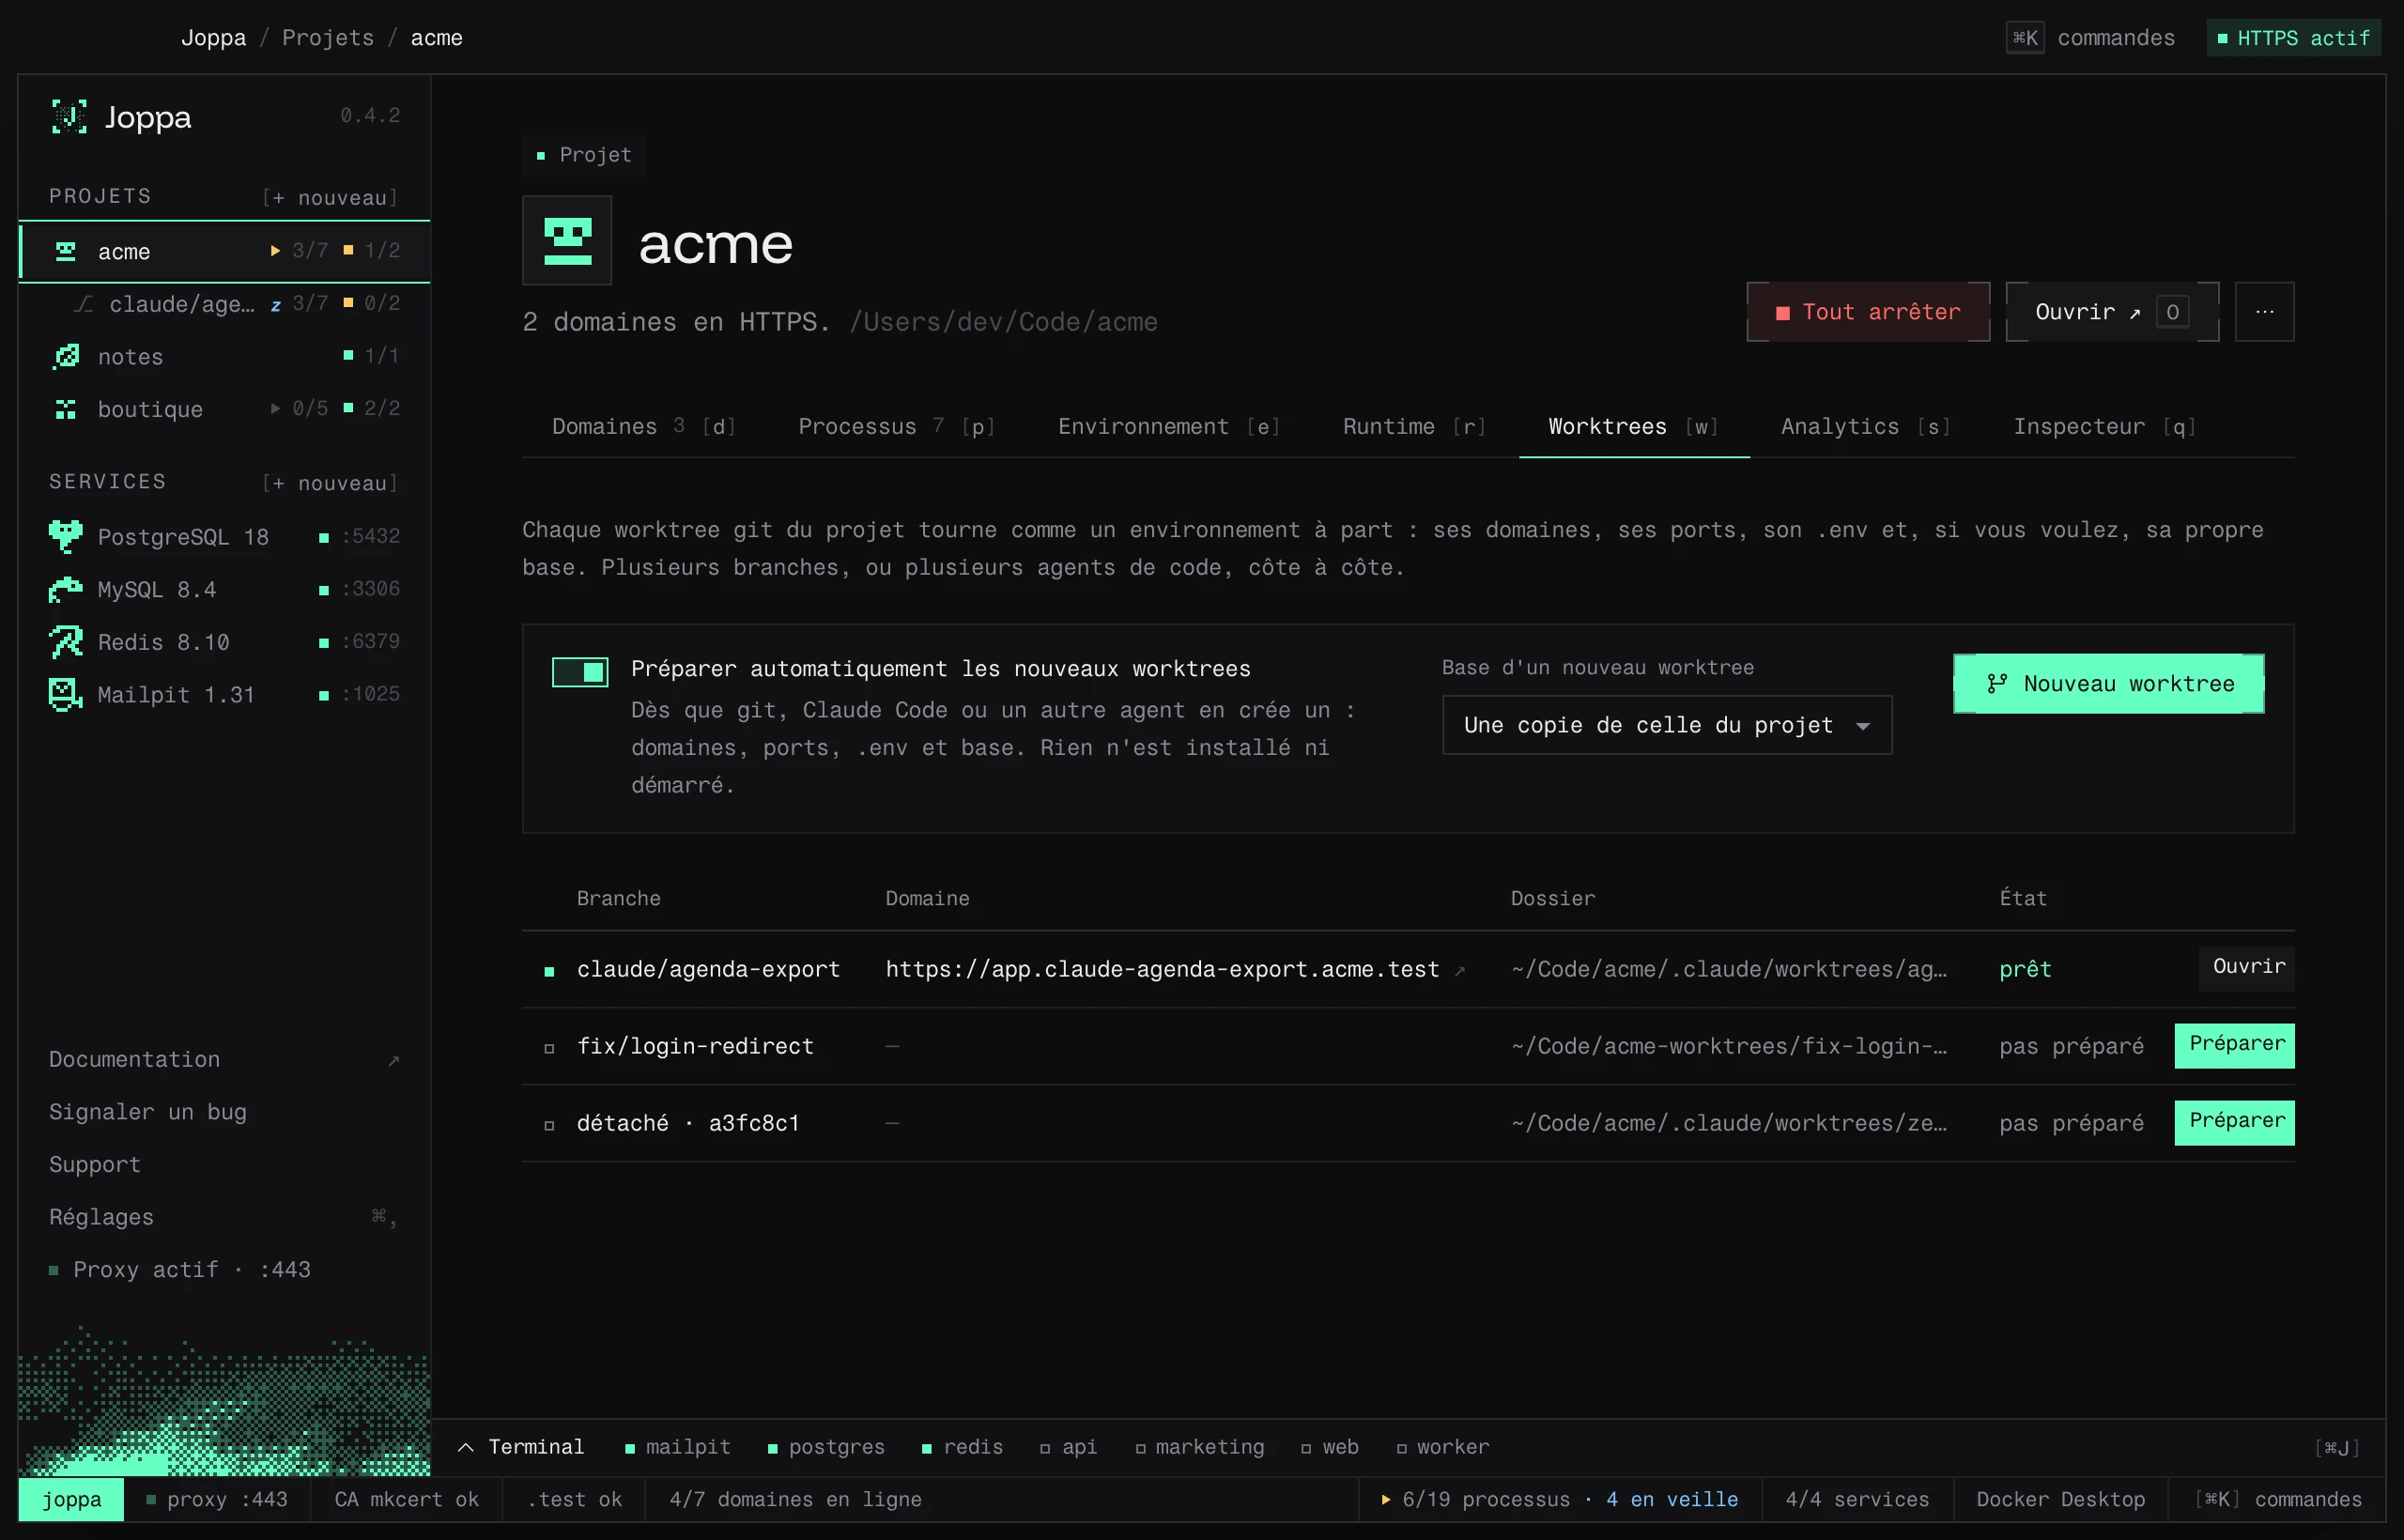This screenshot has height=1540, width=2404.
Task: Open the three-dots more actions menu
Action: (x=2264, y=312)
